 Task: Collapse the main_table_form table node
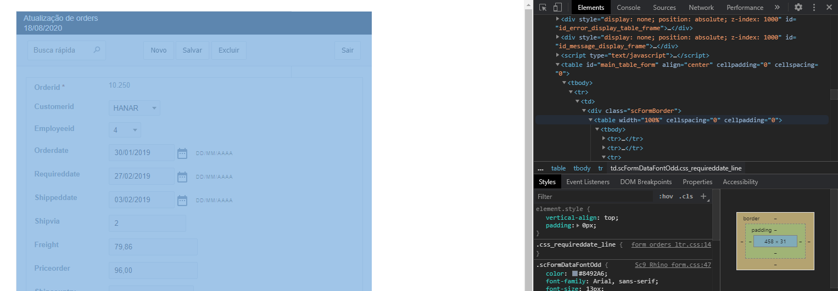558,65
